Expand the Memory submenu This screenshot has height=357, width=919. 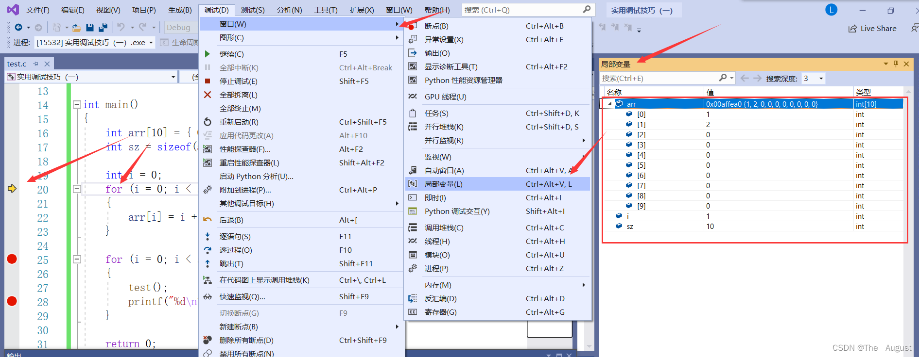[498, 285]
